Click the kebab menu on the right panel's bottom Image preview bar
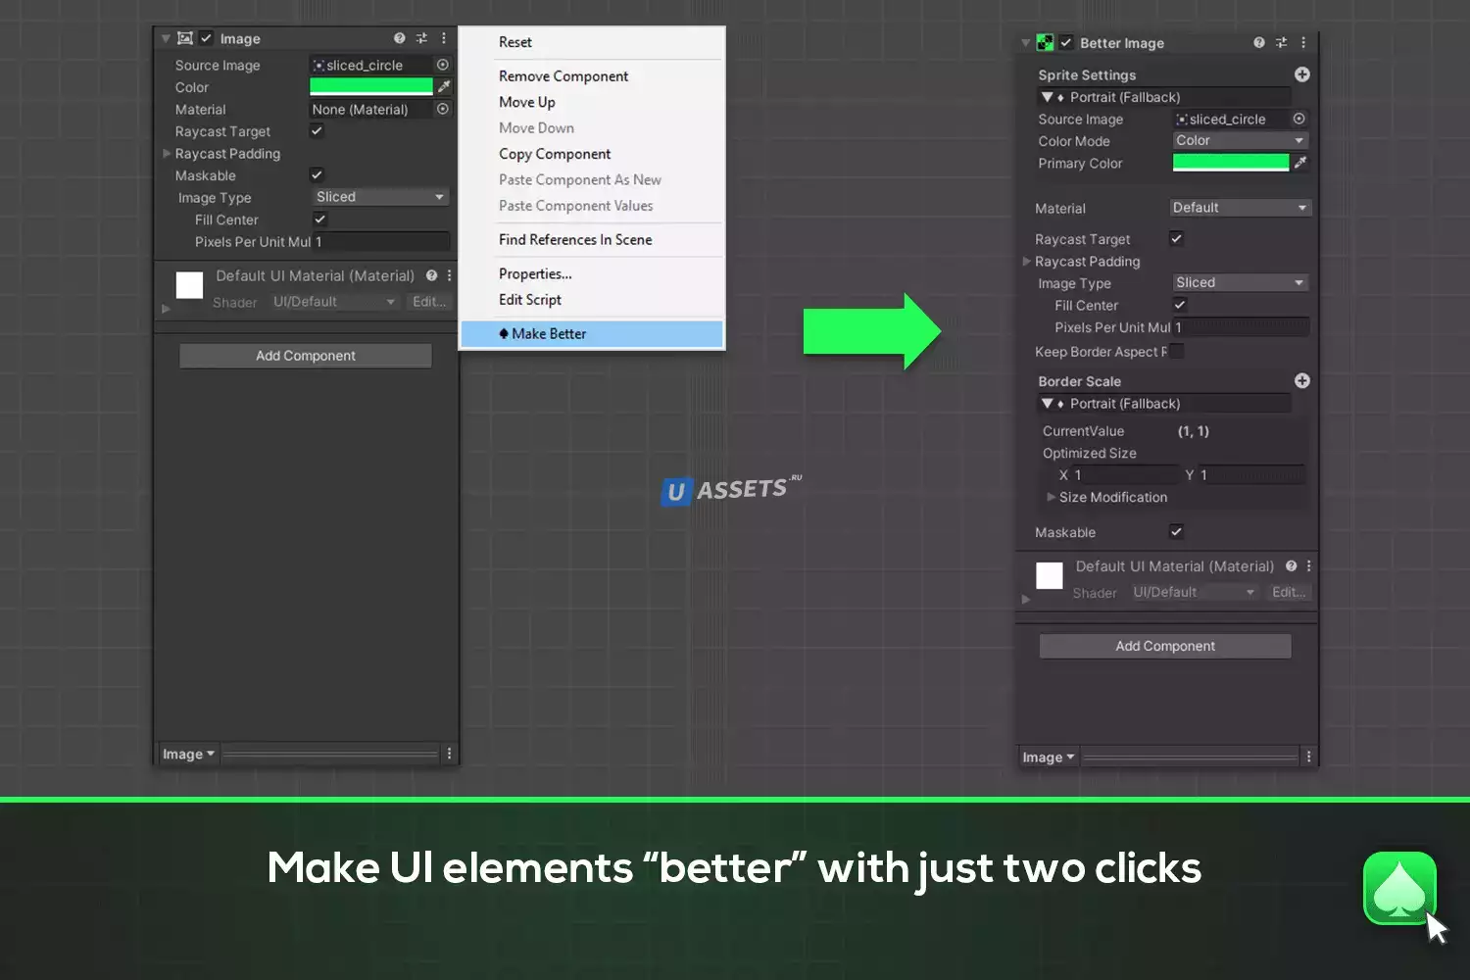This screenshot has height=980, width=1470. coord(1309,757)
